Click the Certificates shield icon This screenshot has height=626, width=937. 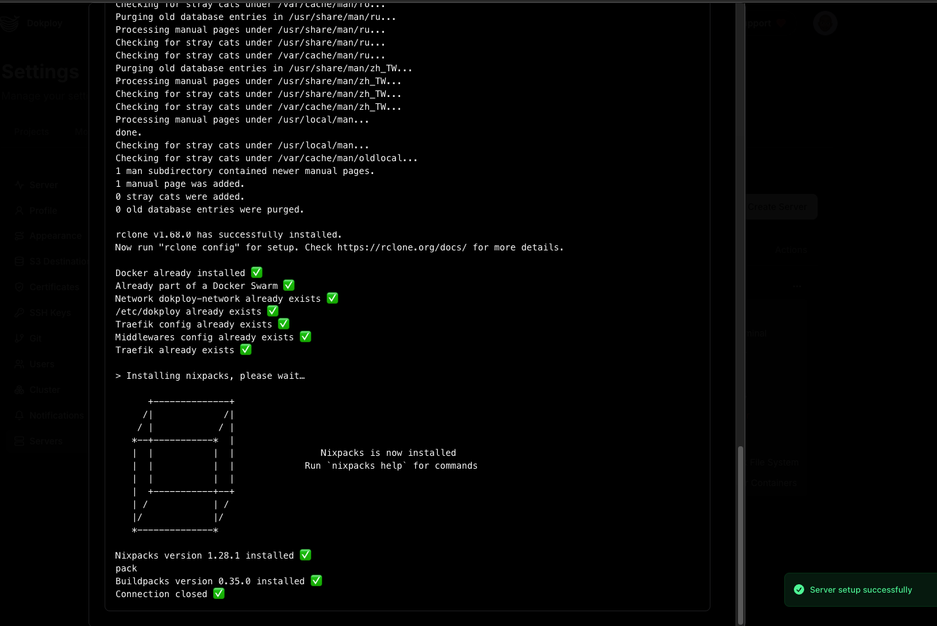[x=19, y=287]
